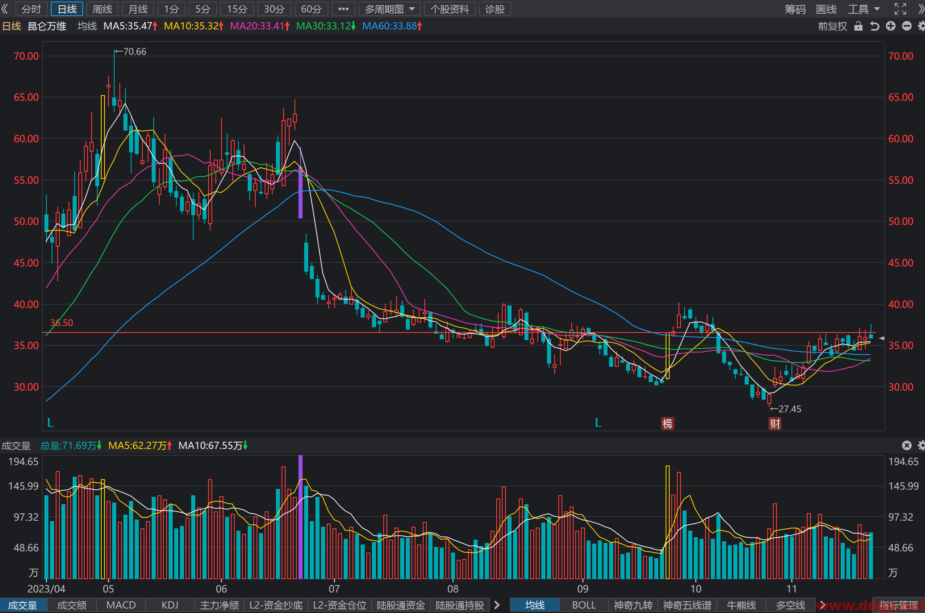Click the 诊股 stock diagnosis button
Screen dimensions: 925x613
pos(495,9)
